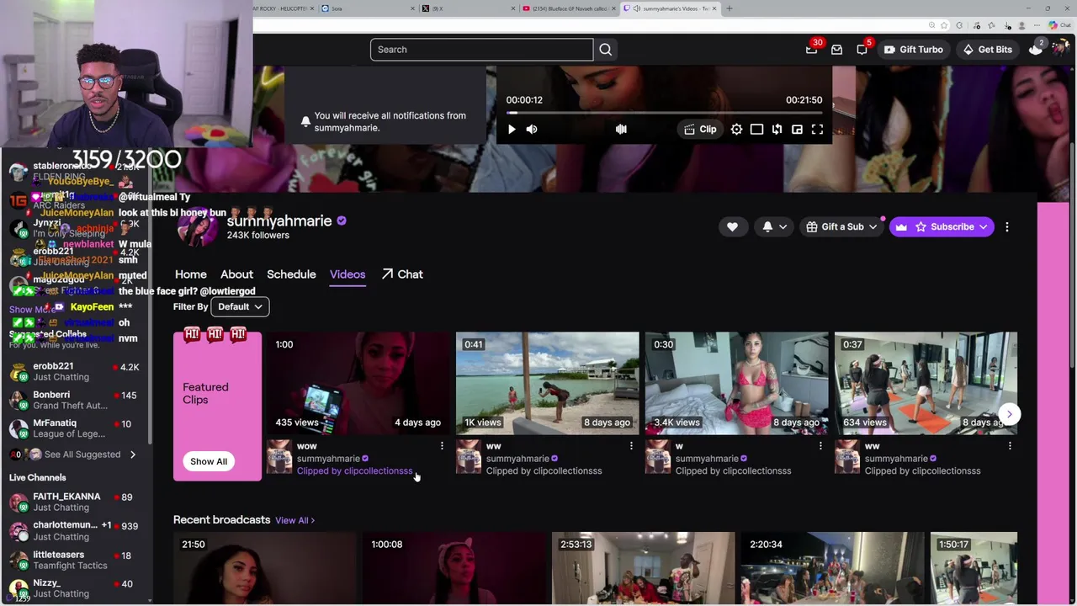
Task: Open options menu for wow clip
Action: pos(442,446)
